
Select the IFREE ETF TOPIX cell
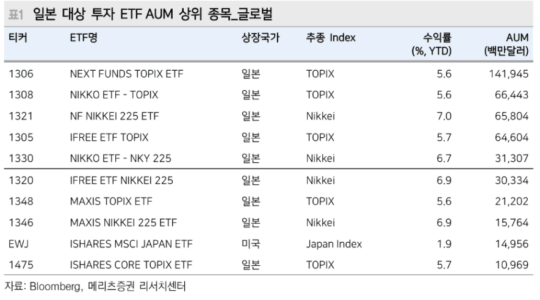tap(109, 138)
